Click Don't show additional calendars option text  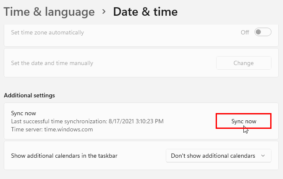pyautogui.click(x=213, y=156)
